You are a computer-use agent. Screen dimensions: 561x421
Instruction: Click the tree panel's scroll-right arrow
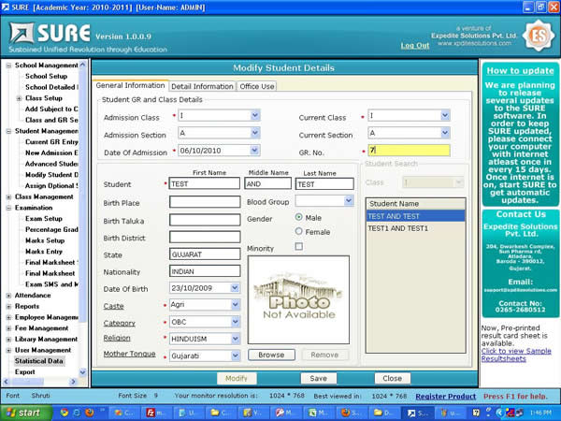click(x=73, y=382)
